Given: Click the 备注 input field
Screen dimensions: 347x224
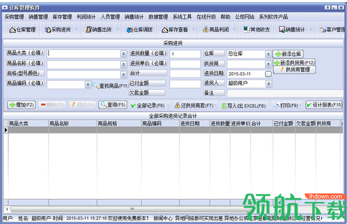Looking at the screenshot, I should [x=285, y=93].
